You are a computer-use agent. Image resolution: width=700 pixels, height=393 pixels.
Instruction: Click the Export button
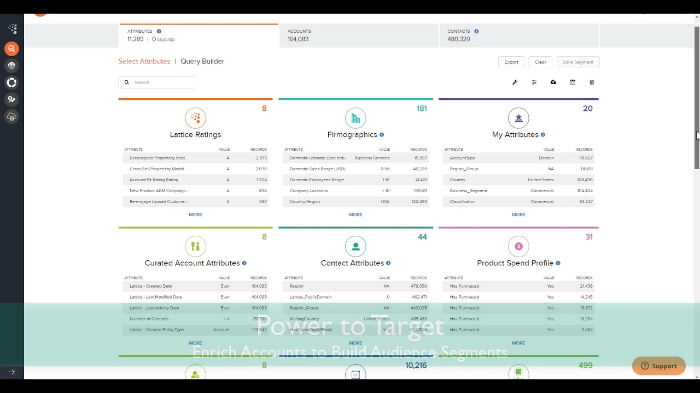click(x=511, y=62)
